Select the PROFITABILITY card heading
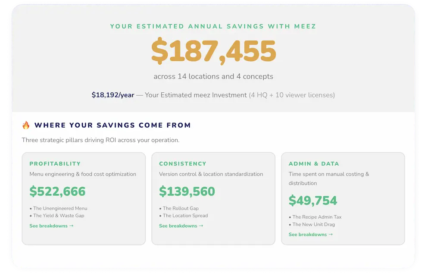Viewport: 431px width, 279px height. [55, 164]
